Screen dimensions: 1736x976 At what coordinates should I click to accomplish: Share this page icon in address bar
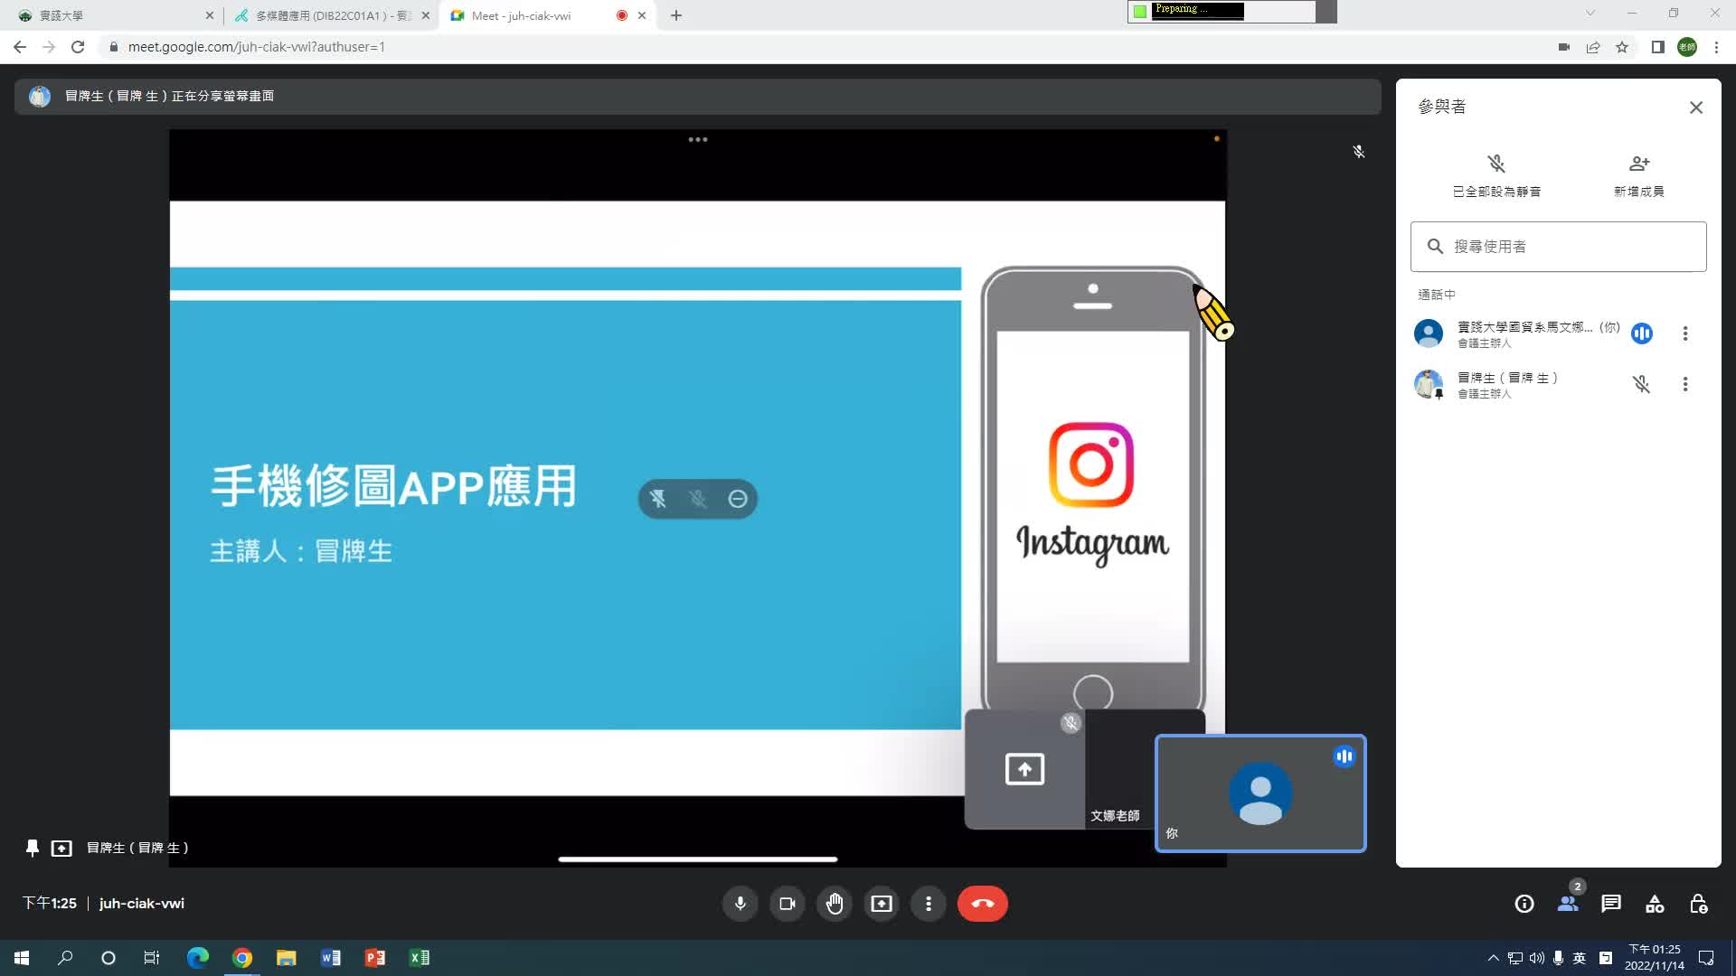click(x=1592, y=47)
